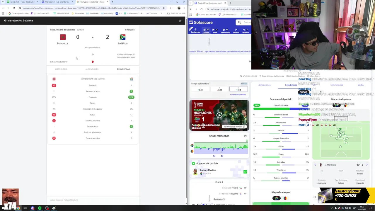Click the Ve todos los medios button
The width and height of the screenshot is (375, 211).
234,127
